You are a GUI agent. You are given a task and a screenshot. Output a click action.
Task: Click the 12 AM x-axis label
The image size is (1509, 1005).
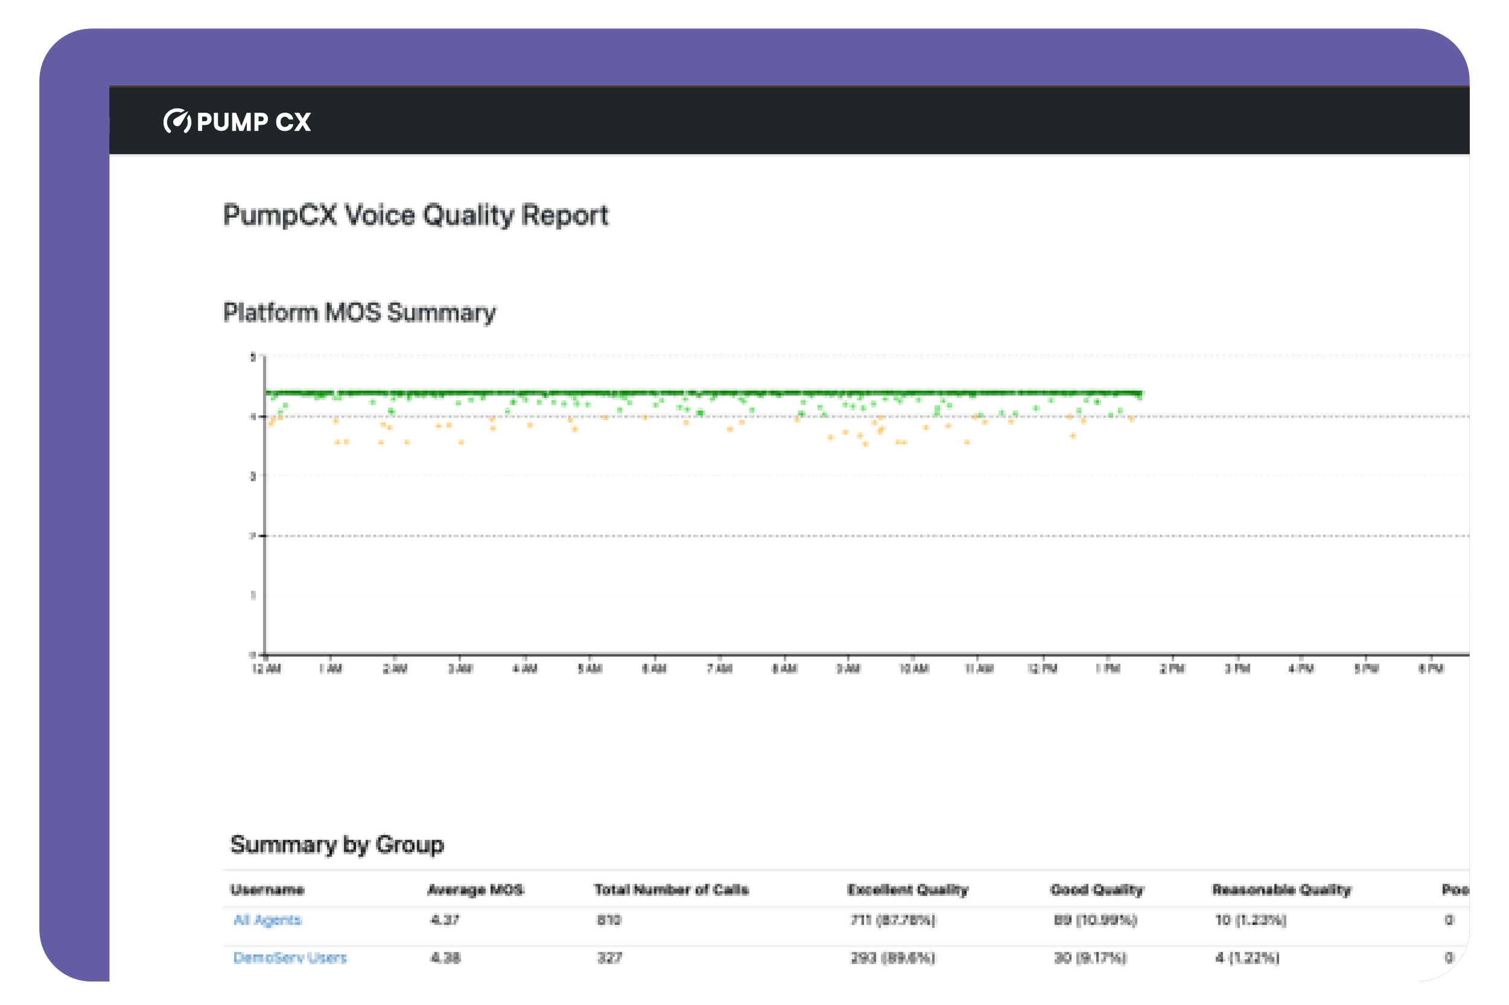(x=266, y=669)
